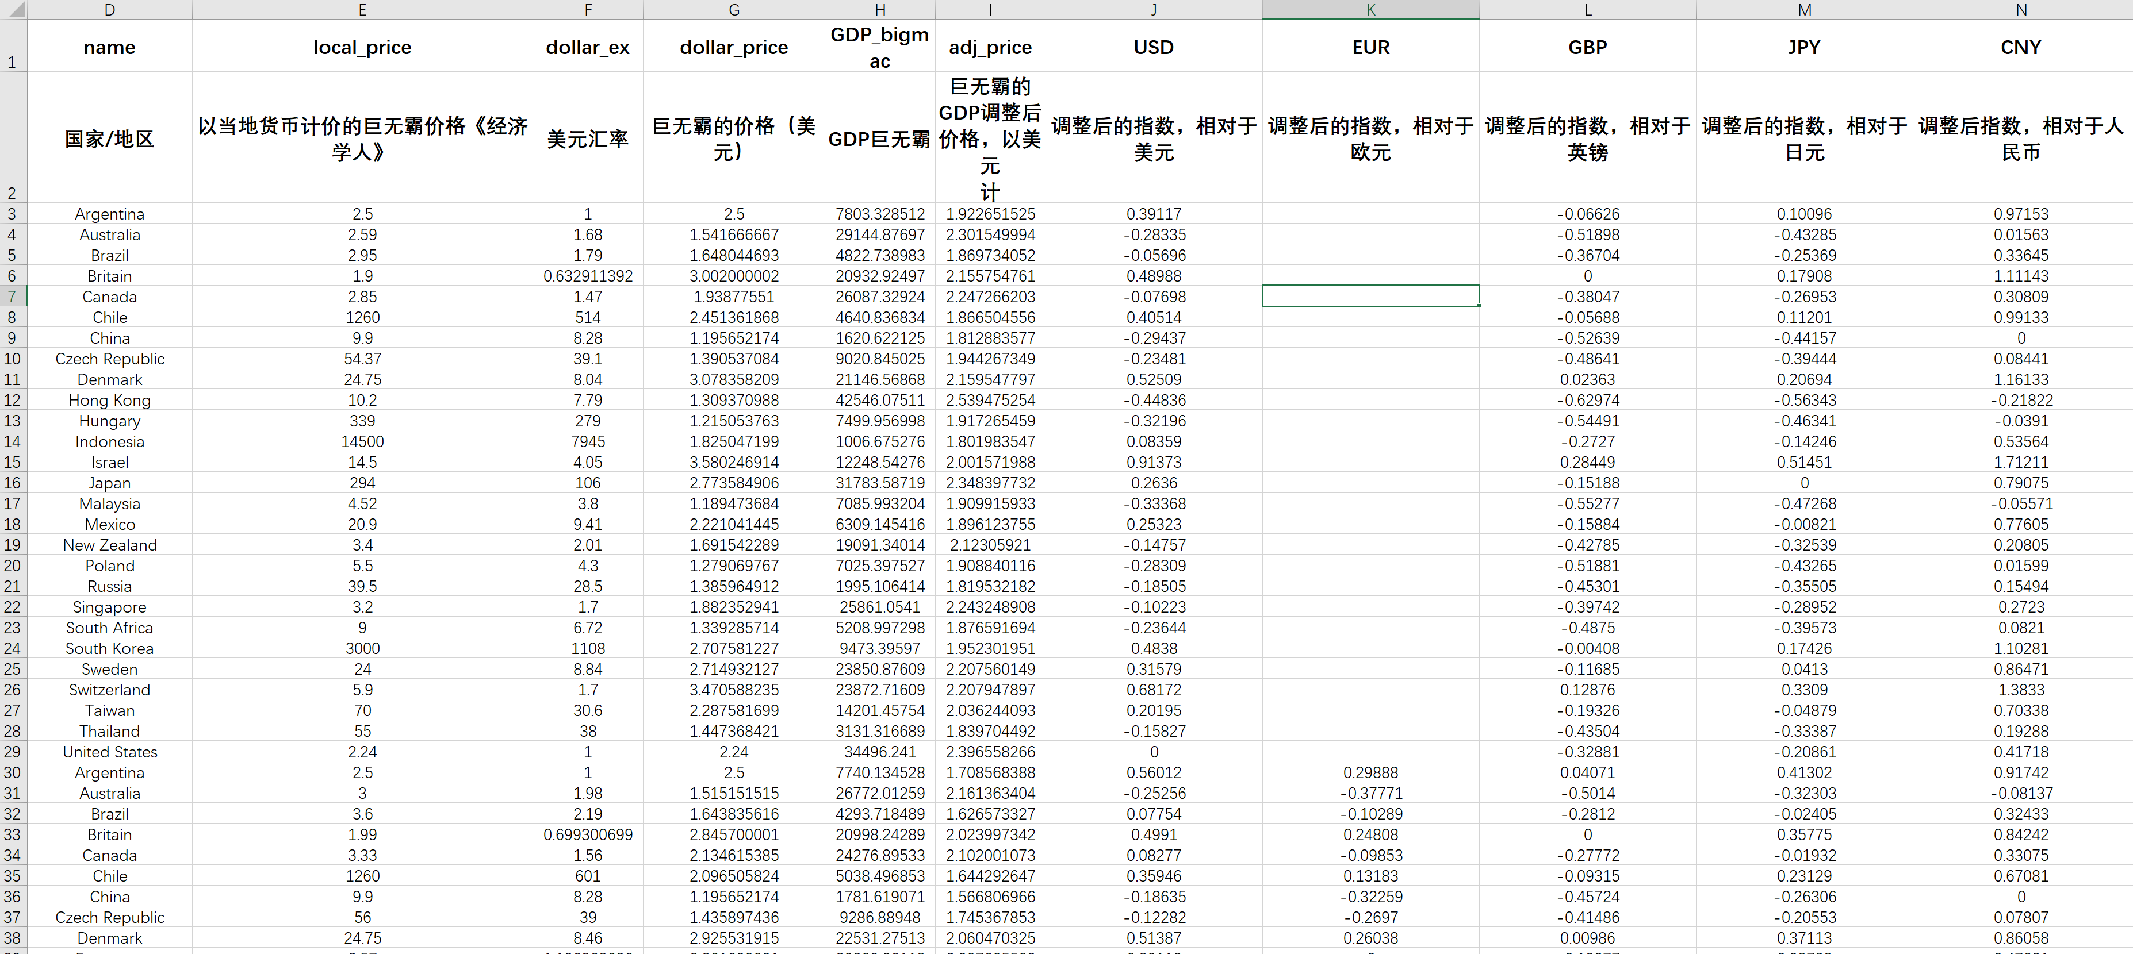
Task: Select column K header
Action: click(x=1370, y=9)
